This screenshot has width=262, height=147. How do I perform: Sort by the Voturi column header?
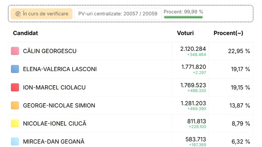pos(185,33)
